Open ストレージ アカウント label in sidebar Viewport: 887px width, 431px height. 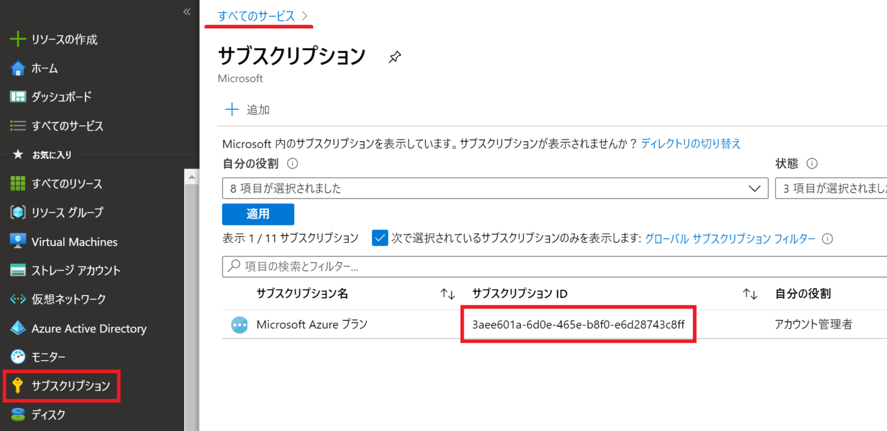click(76, 271)
